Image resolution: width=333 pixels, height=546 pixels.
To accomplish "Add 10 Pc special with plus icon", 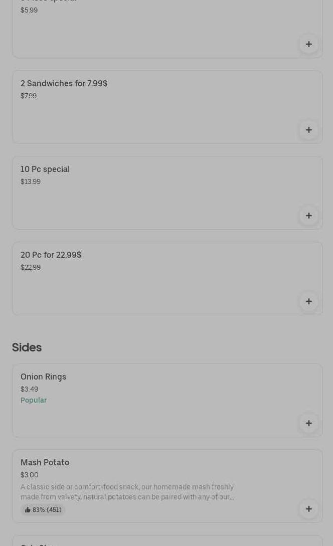I will point(308,216).
